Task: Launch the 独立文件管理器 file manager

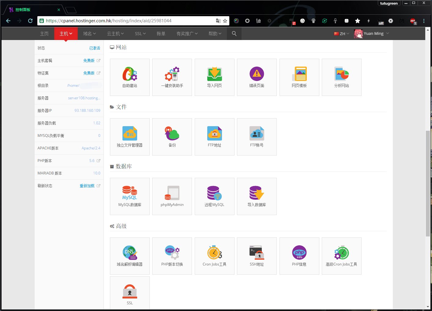Action: [130, 137]
